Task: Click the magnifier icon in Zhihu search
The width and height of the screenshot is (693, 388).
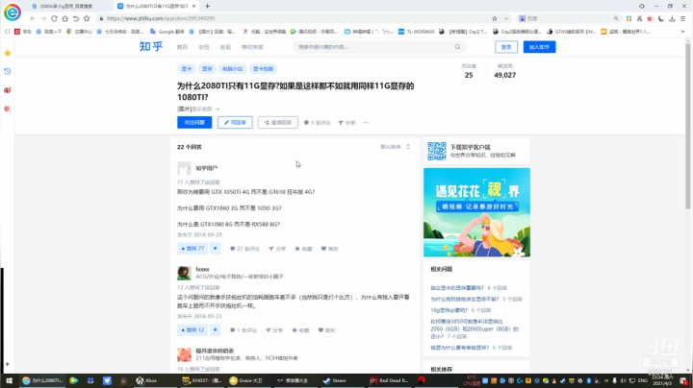Action: click(458, 47)
